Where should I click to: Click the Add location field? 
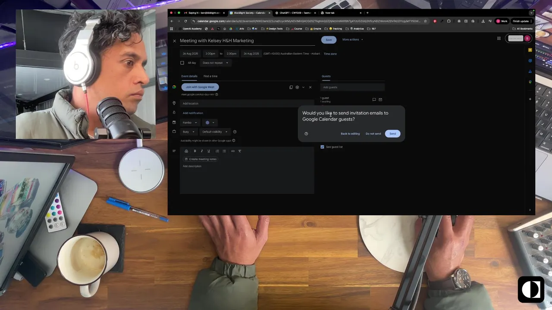tap(247, 103)
